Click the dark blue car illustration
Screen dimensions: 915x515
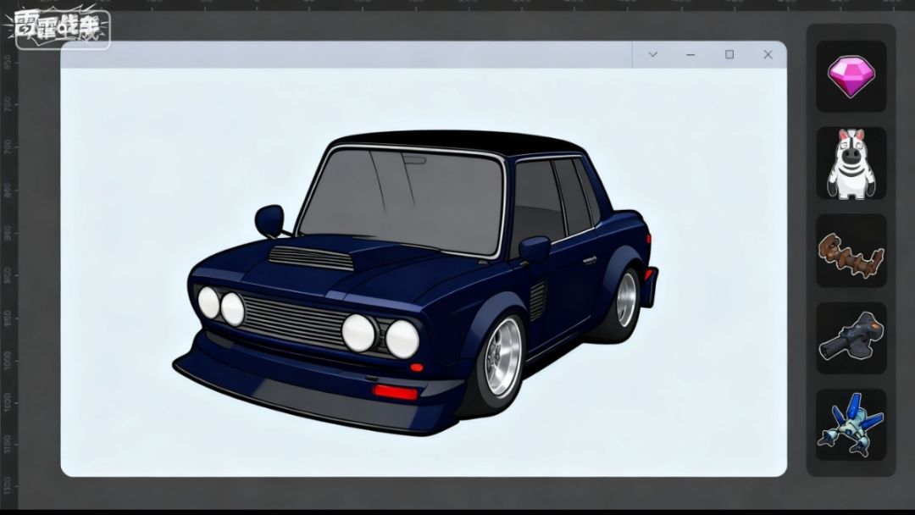pos(415,283)
